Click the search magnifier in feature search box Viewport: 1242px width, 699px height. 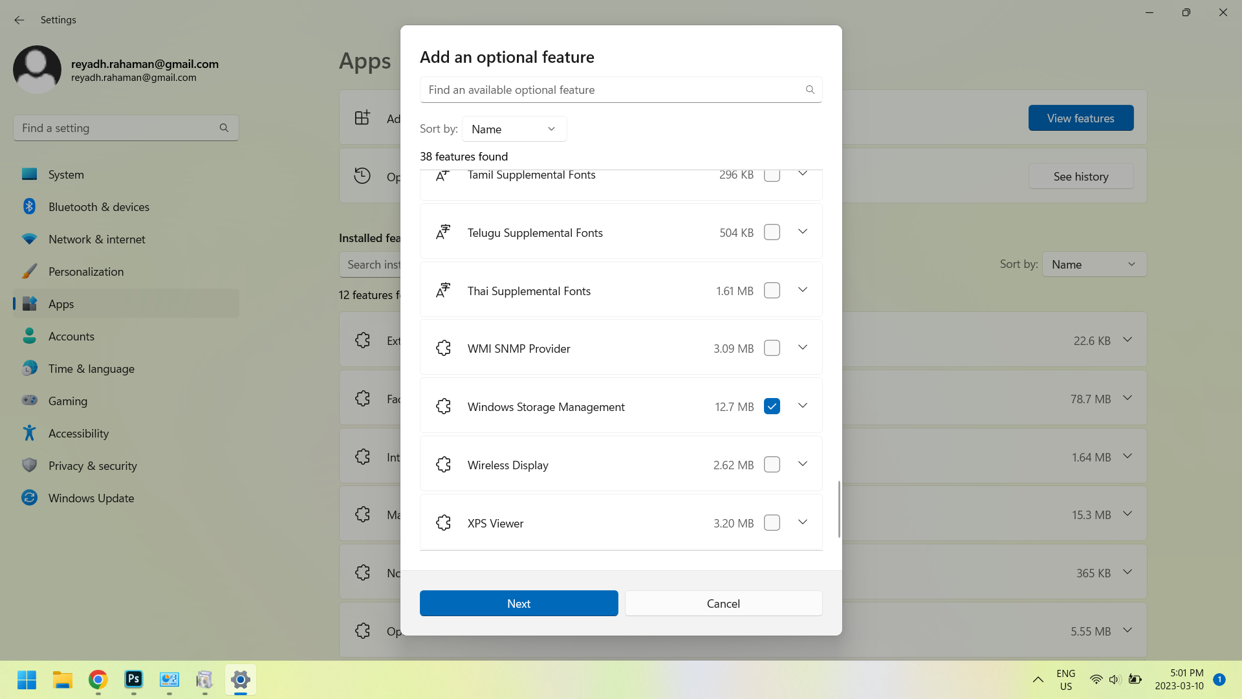click(x=810, y=90)
